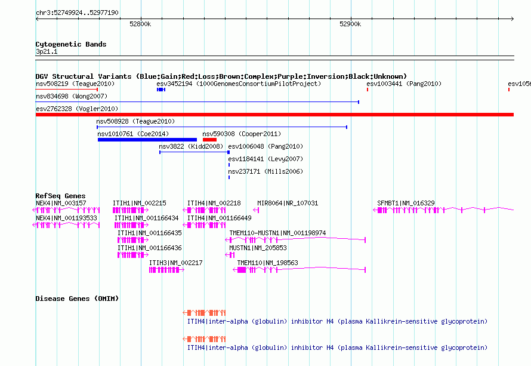Click MUSTN1|NM_205853 gene label

[258, 248]
